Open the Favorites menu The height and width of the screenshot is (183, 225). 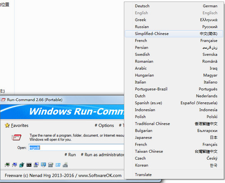20,125
